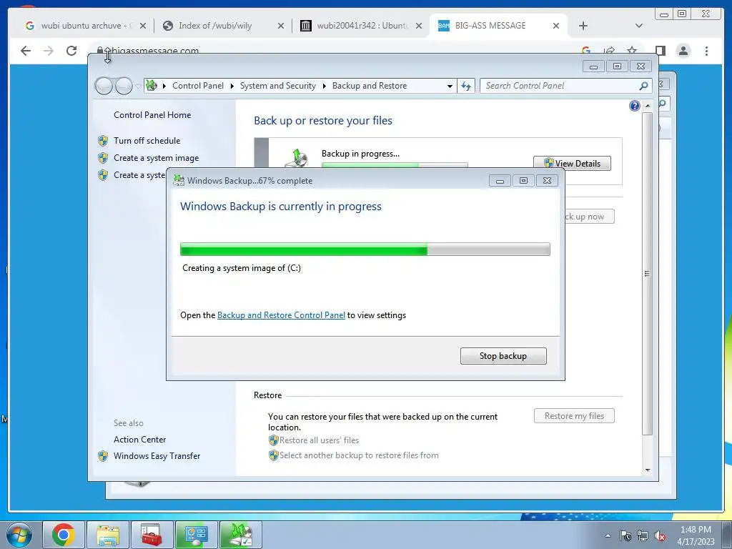Open the blue help question icon

pos(635,106)
